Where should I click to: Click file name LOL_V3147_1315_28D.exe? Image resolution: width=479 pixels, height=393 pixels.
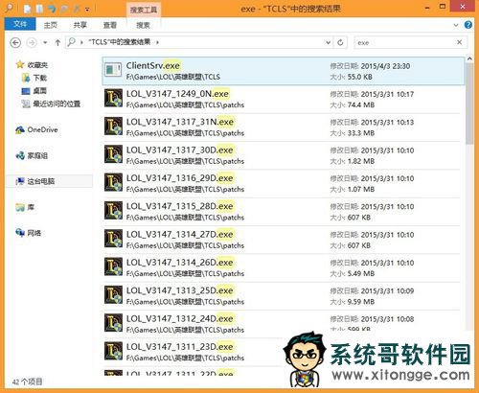[x=180, y=206]
